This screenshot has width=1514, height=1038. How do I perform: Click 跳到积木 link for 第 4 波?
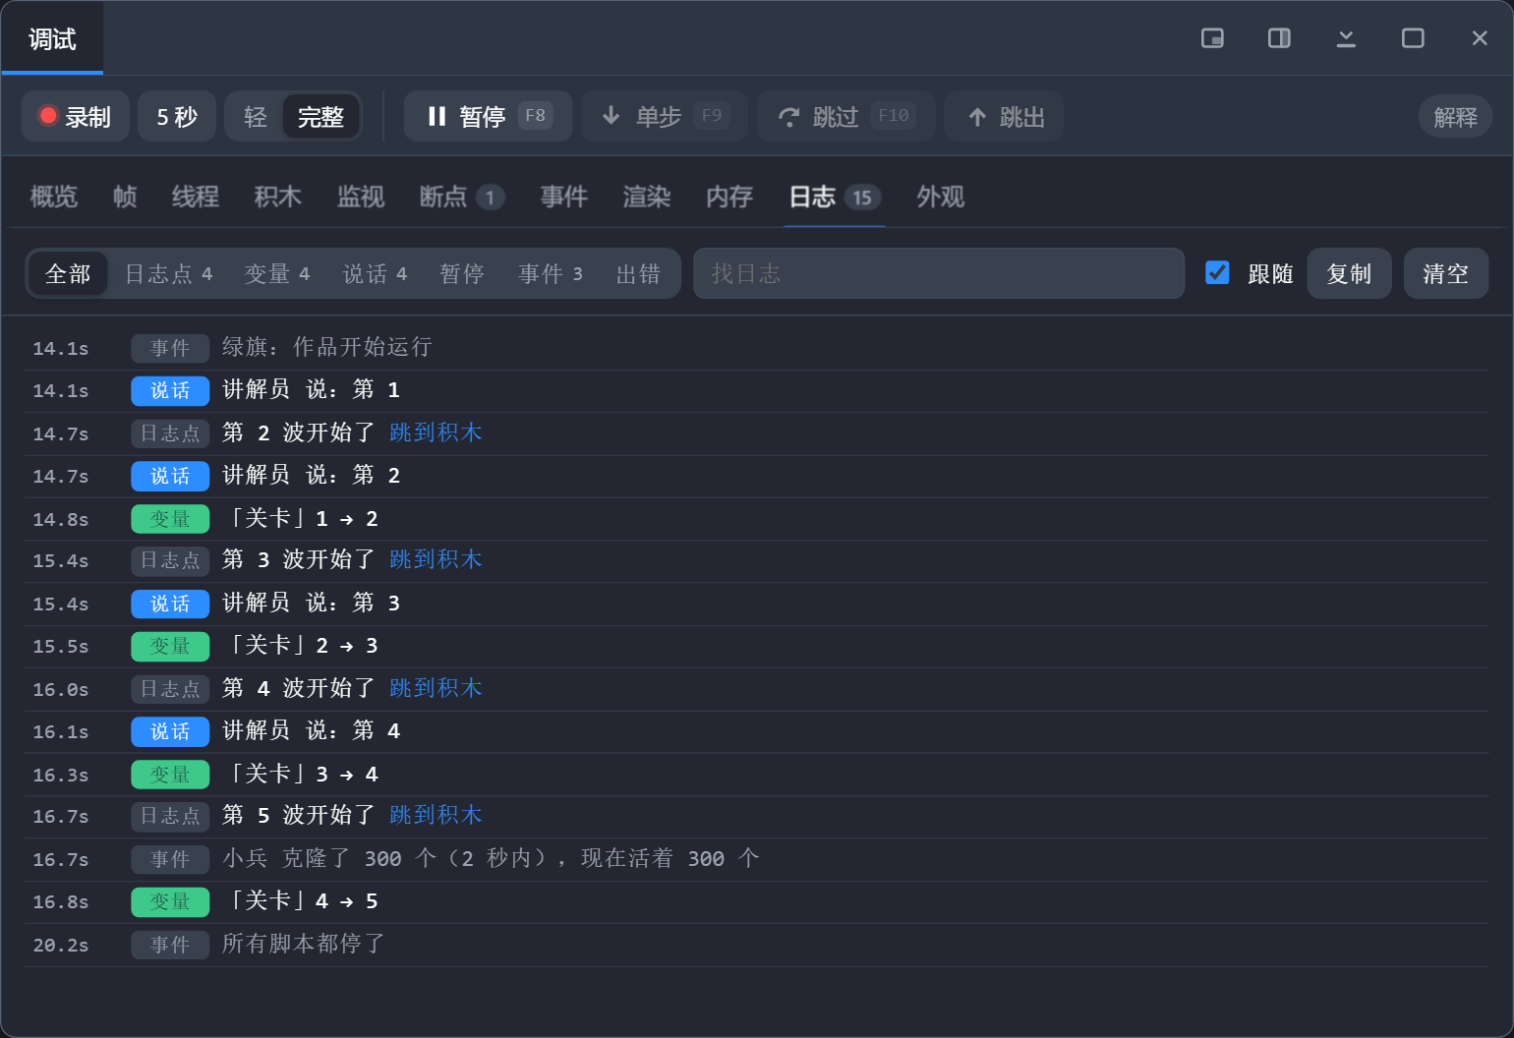(436, 688)
